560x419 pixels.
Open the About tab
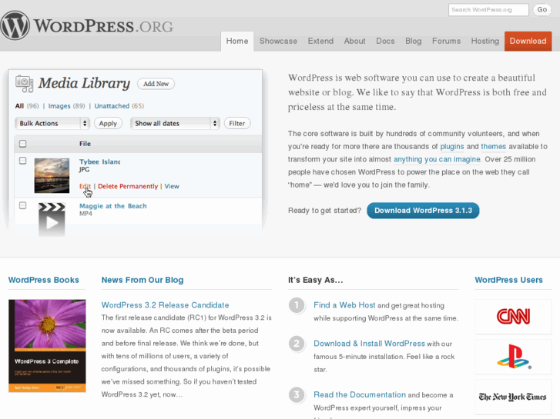click(x=354, y=41)
